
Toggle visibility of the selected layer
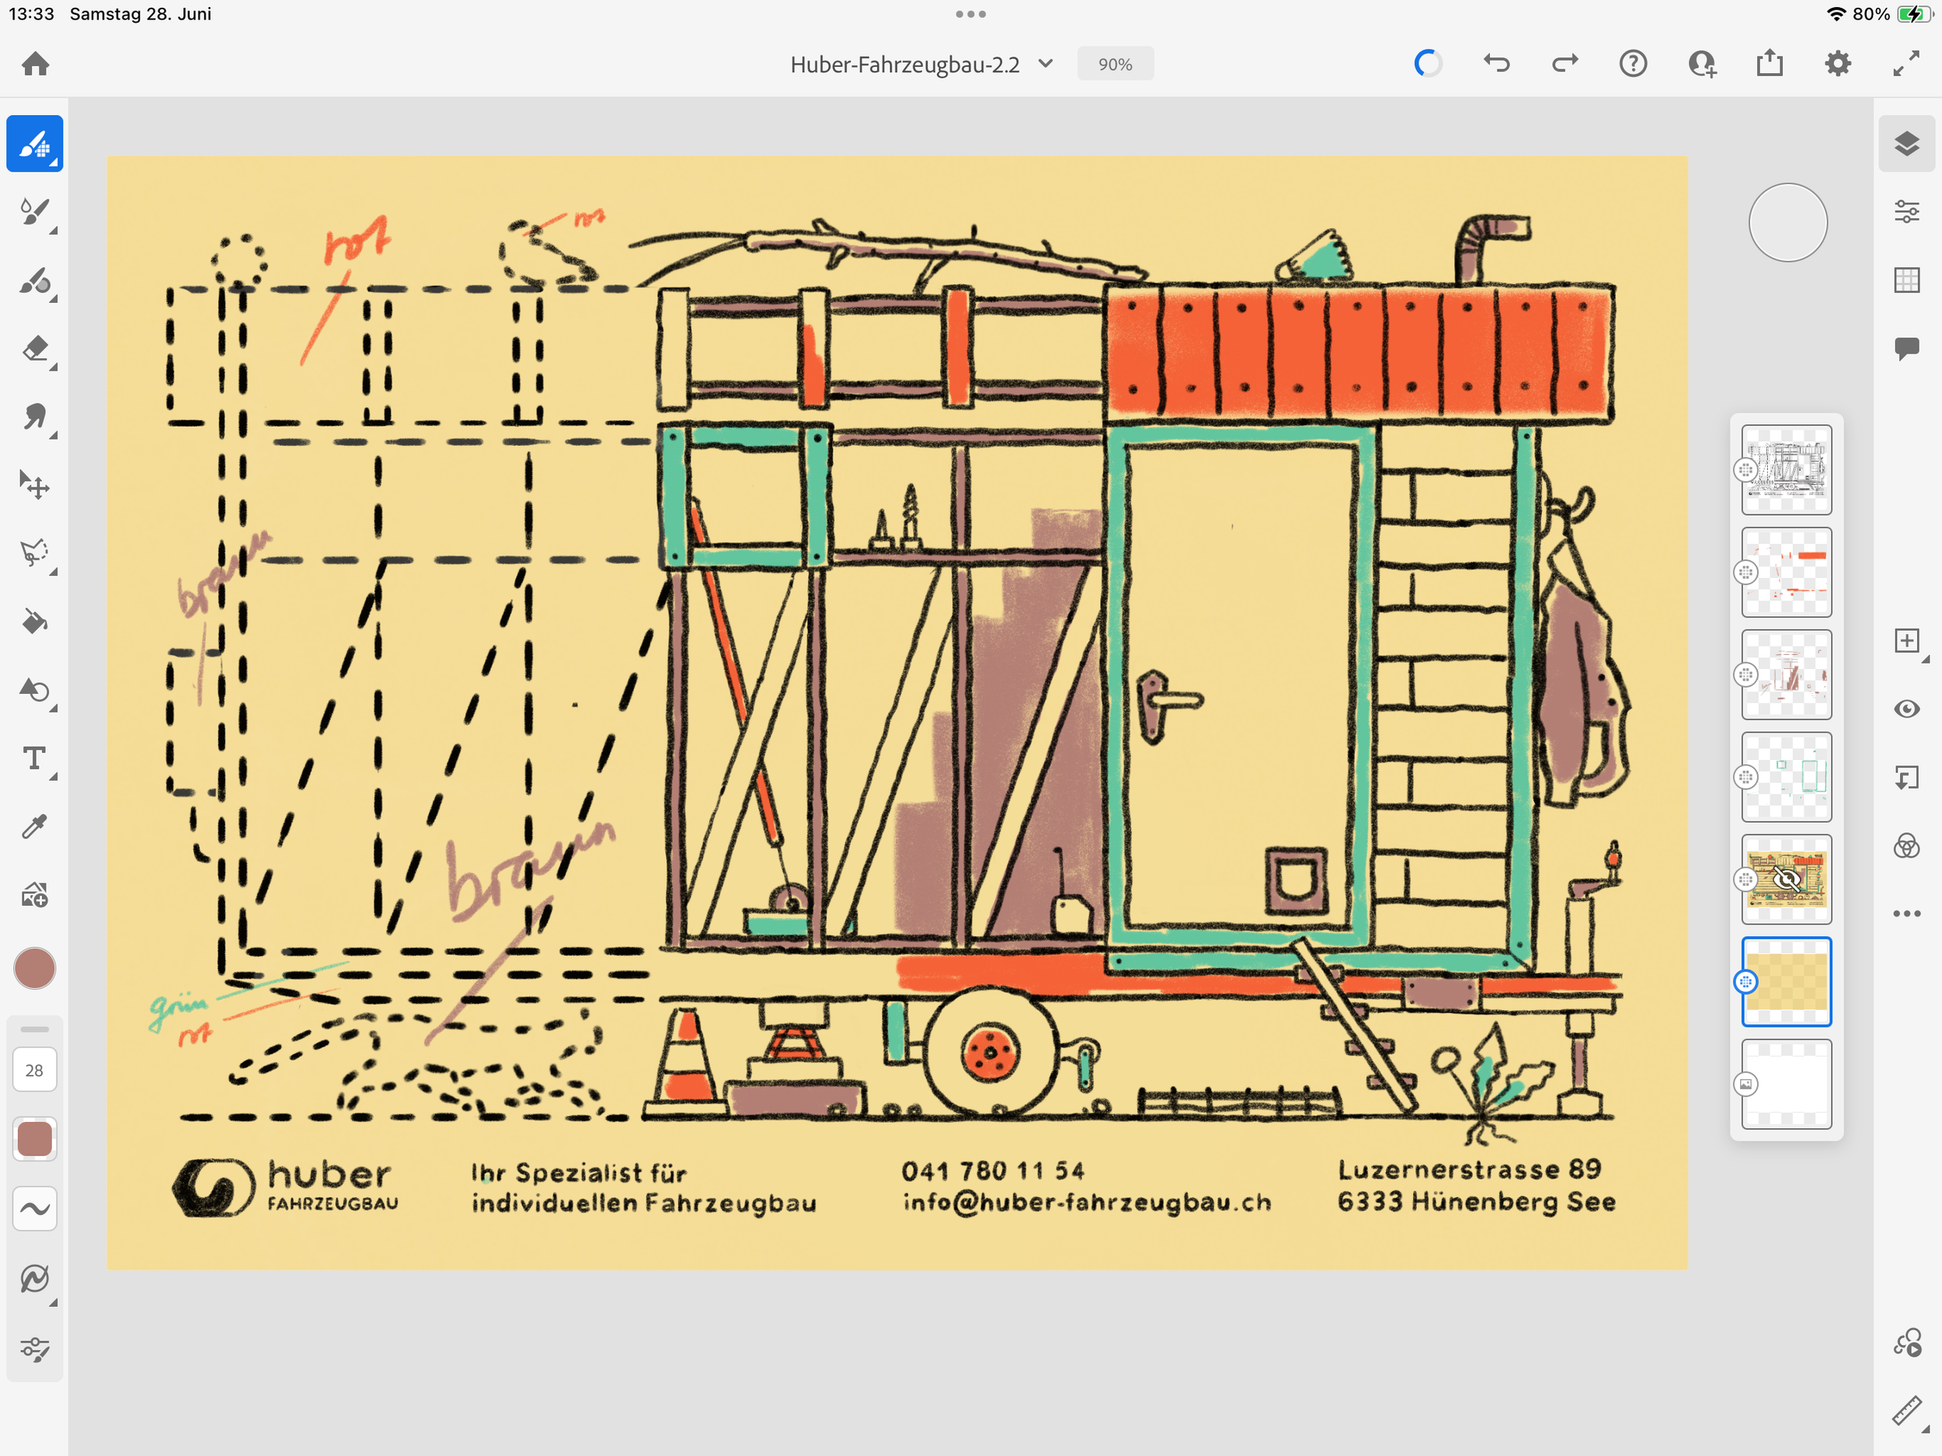click(x=1906, y=709)
